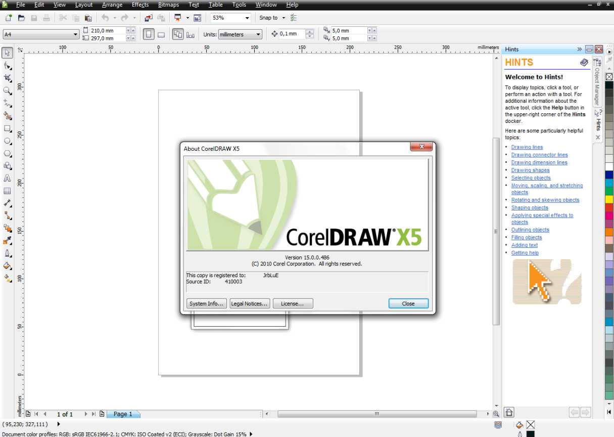Viewport: 614px width, 437px height.
Task: Increase the nudge offset spinner value
Action: pos(310,32)
